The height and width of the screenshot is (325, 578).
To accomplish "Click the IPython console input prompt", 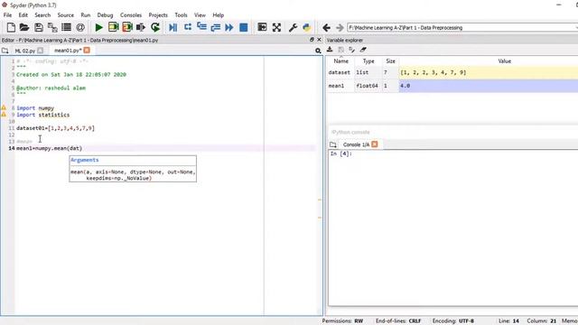I will tap(341, 153).
